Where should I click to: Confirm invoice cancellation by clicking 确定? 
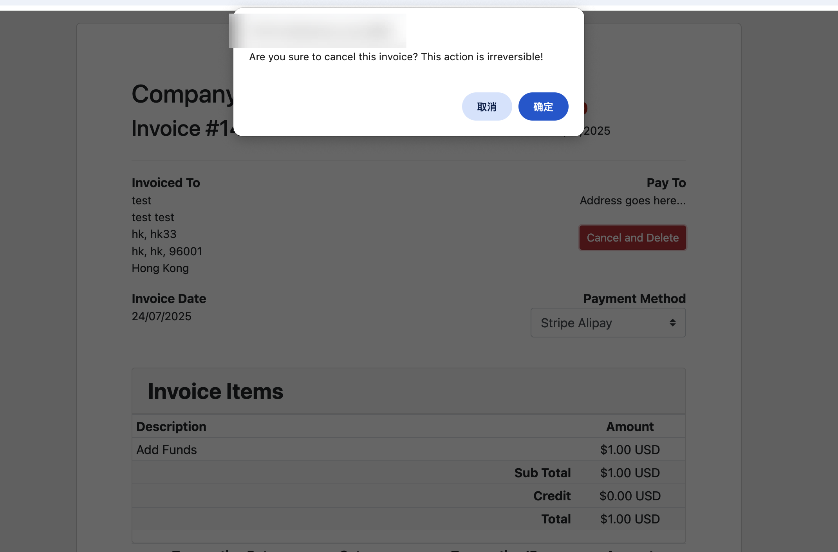pos(544,106)
